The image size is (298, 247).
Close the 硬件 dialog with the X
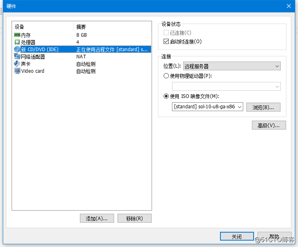[x=289, y=6]
